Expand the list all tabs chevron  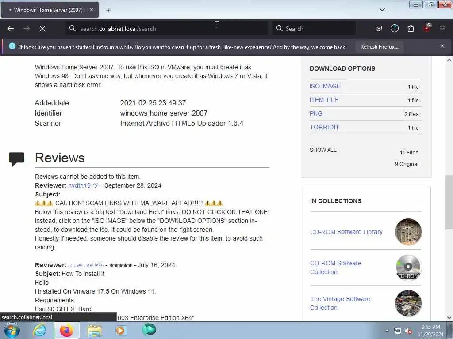click(x=382, y=10)
